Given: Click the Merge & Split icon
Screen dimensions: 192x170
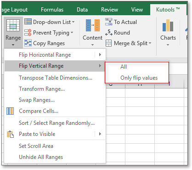Looking at the screenshot, I should [108, 43].
